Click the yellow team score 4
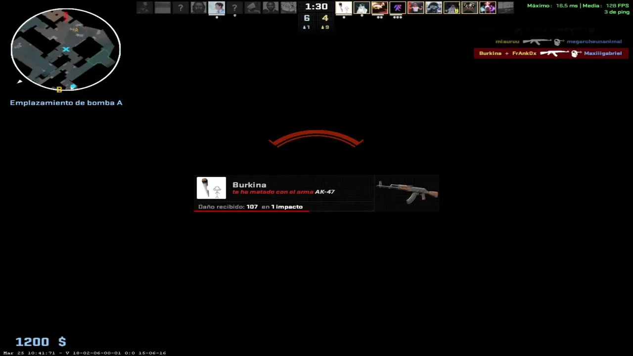633x356 pixels. (325, 18)
